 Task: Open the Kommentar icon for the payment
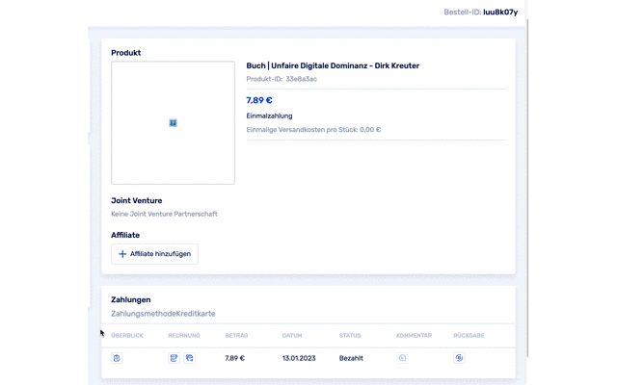click(x=402, y=358)
